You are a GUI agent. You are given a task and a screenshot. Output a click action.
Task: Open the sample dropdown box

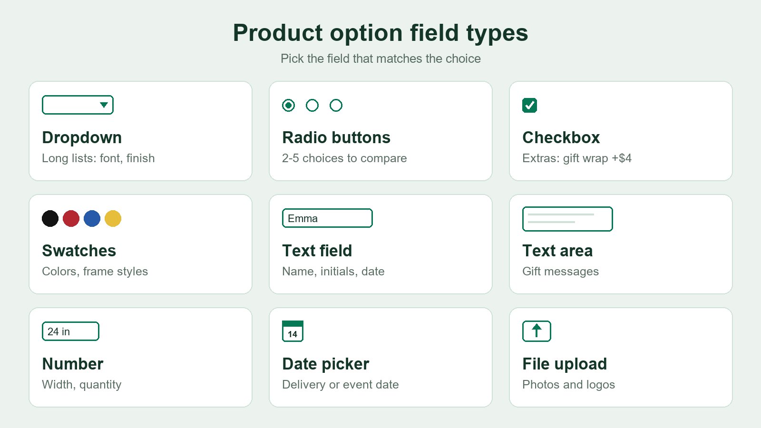click(x=78, y=105)
